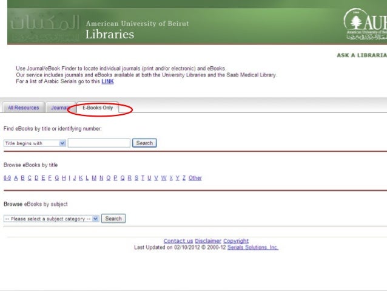Browse eBooks by letter B

click(x=22, y=178)
